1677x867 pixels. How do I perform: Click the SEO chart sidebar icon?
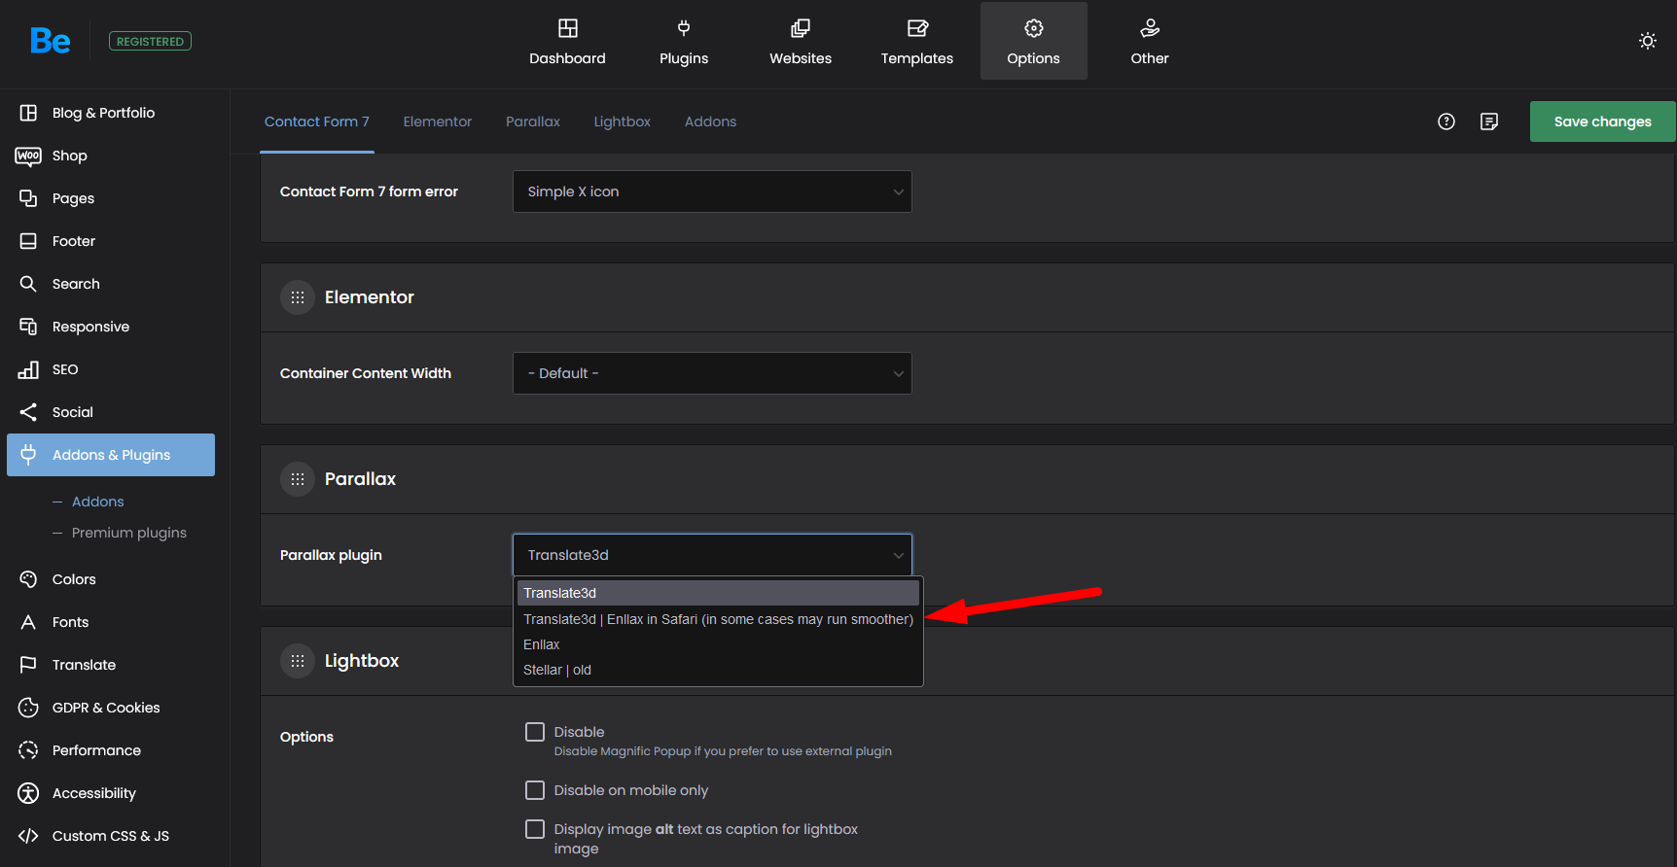click(x=28, y=369)
